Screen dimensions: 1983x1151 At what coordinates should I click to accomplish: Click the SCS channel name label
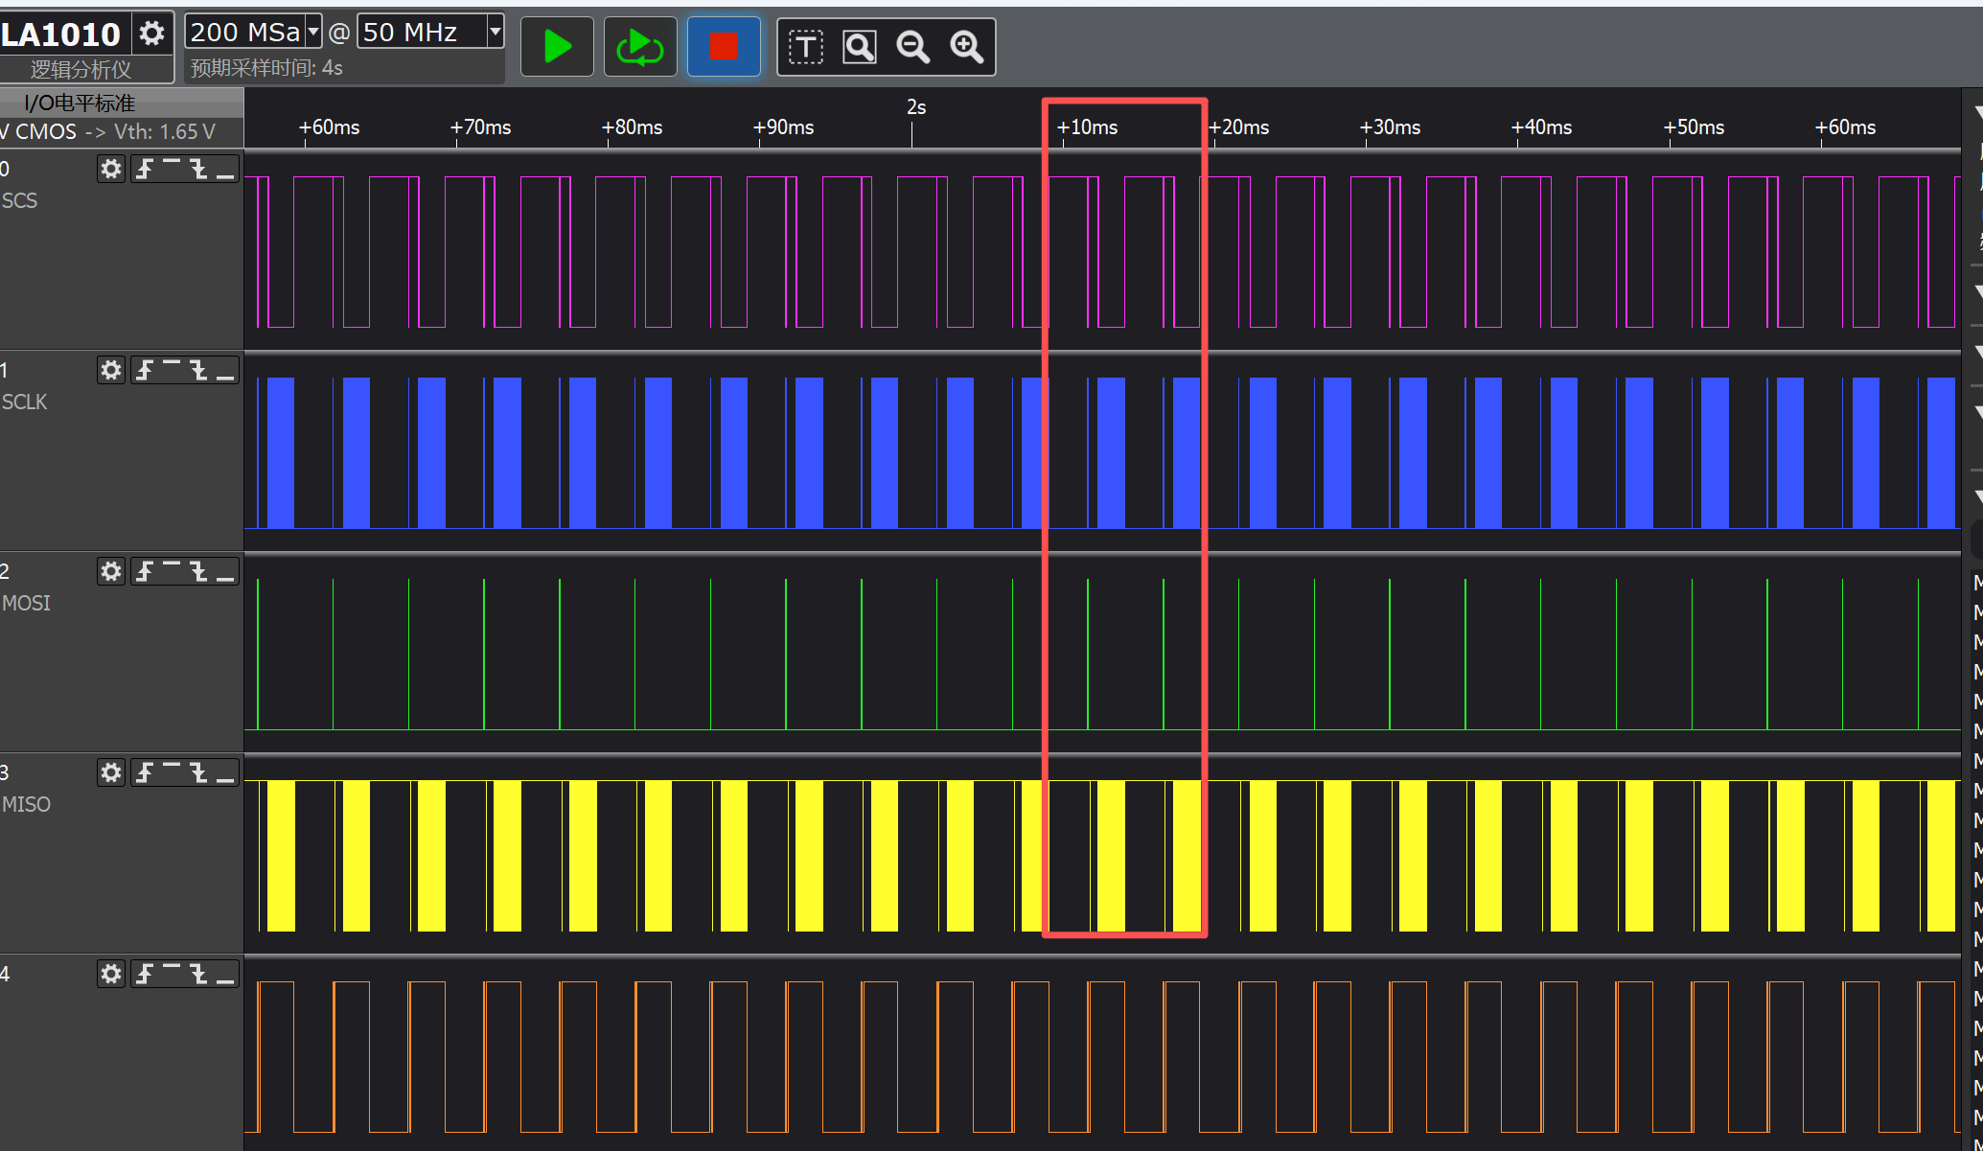[19, 201]
